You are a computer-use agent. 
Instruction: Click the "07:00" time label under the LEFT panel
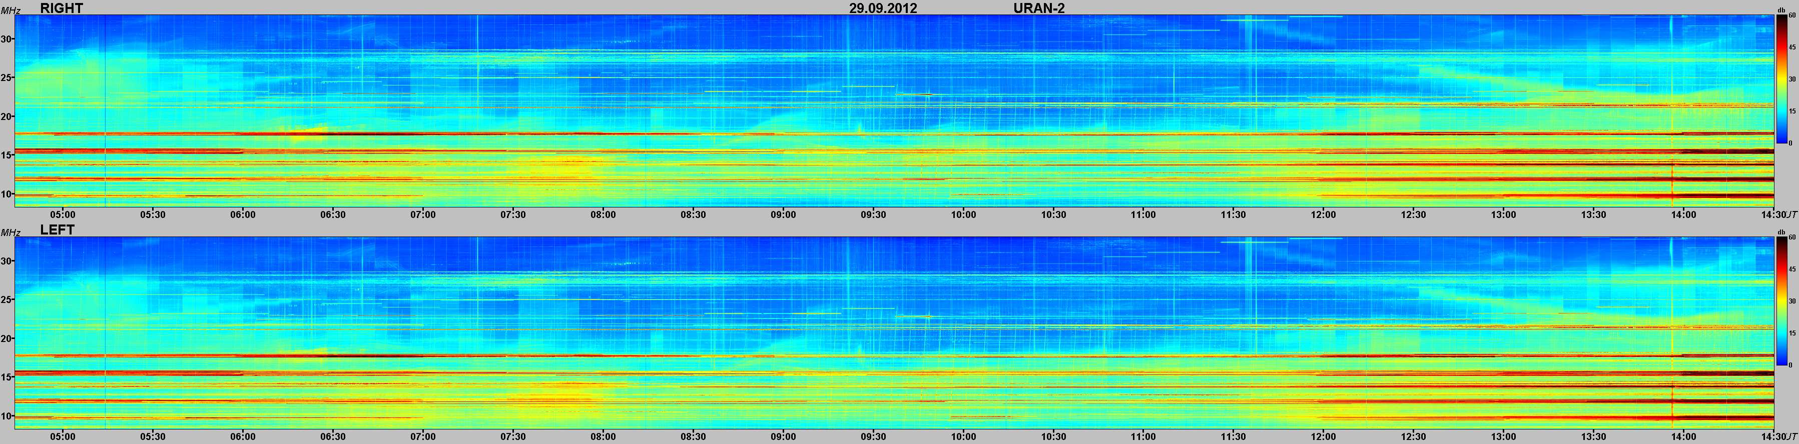click(x=423, y=437)
